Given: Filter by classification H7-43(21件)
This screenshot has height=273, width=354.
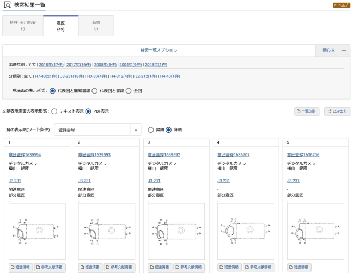Looking at the screenshot, I should click(x=46, y=76).
